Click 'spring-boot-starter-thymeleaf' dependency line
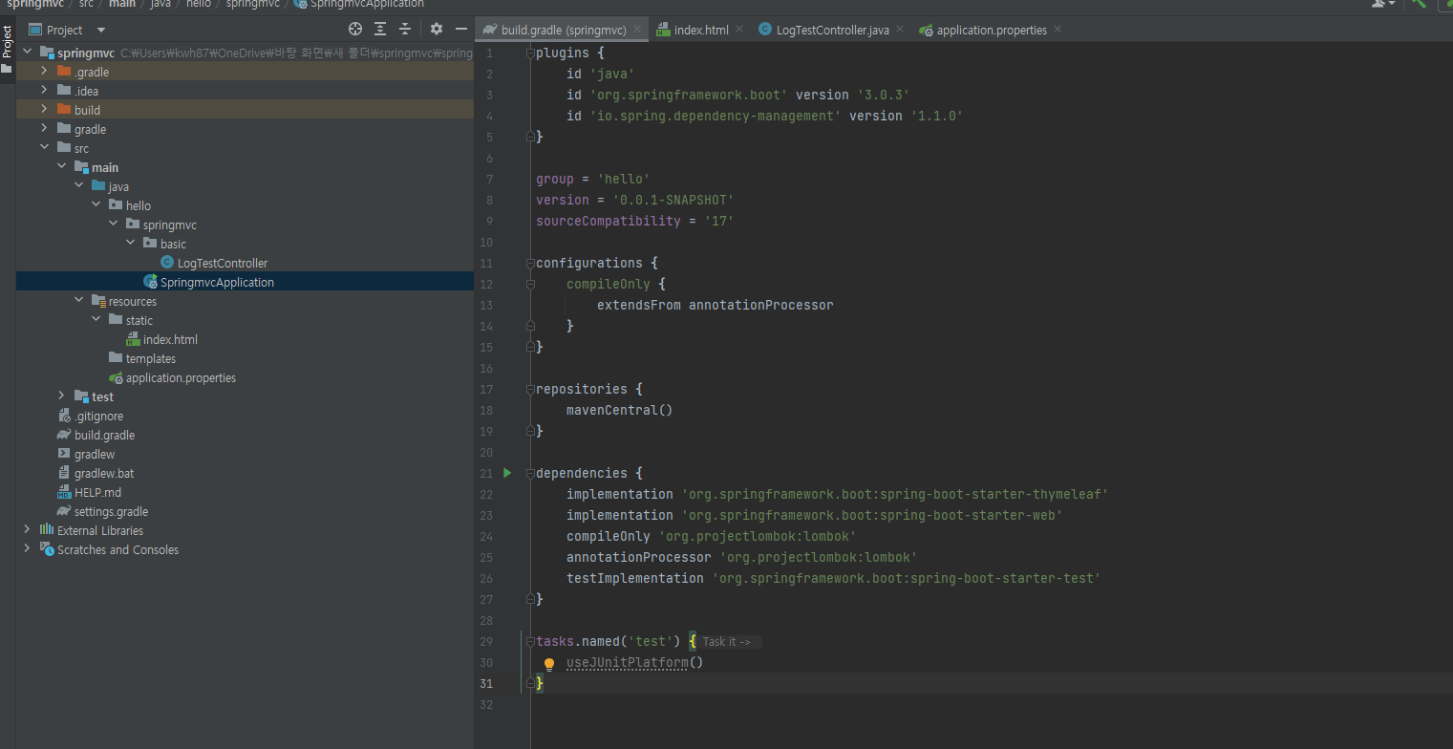 837,494
